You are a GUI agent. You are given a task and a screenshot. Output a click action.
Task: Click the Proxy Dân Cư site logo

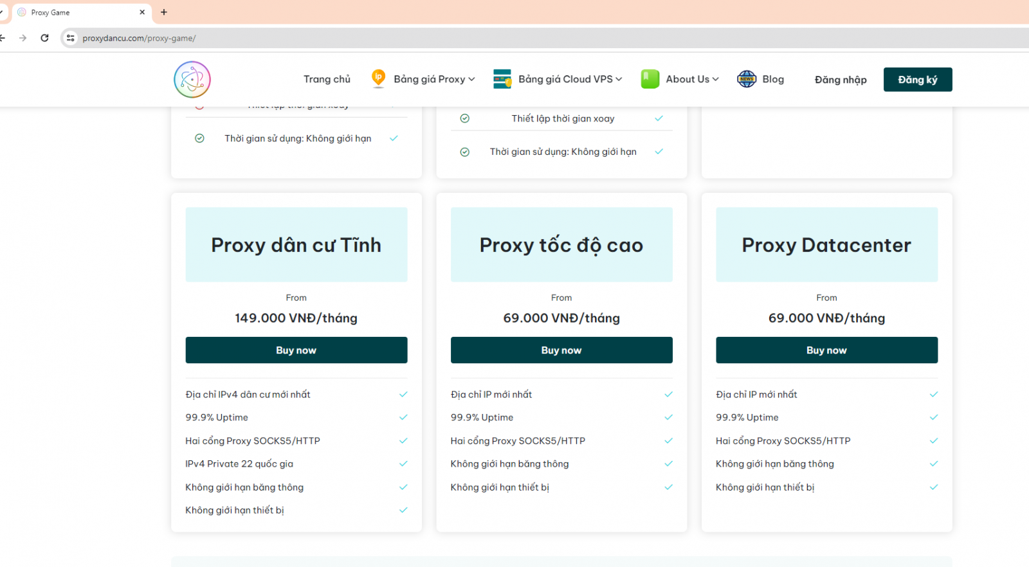192,80
